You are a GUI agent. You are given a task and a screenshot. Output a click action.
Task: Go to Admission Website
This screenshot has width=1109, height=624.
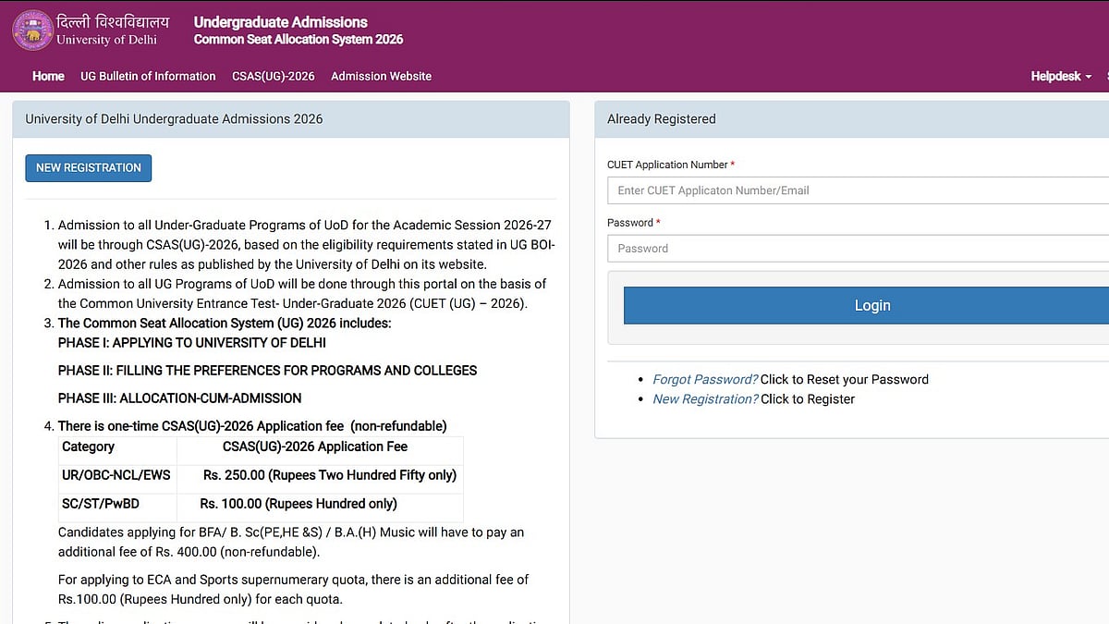click(381, 76)
